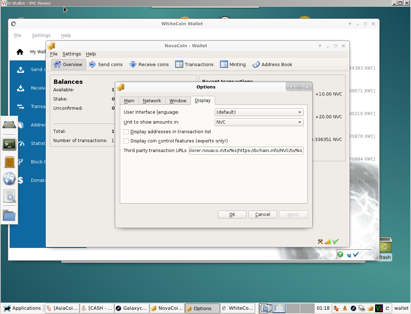The image size is (411, 314).
Task: Open the User Interface language dropdown
Action: tap(259, 112)
